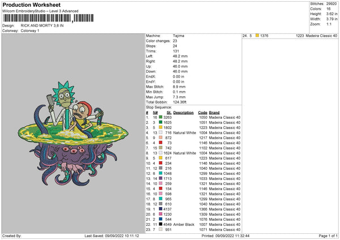The height and width of the screenshot is (240, 340).
Task: Click the 'Printed: 09/09/2022 11:32:44' text
Action: point(226,236)
